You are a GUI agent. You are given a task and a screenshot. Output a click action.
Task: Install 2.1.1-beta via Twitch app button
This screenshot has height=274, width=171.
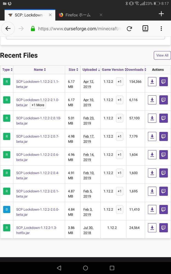164,82
